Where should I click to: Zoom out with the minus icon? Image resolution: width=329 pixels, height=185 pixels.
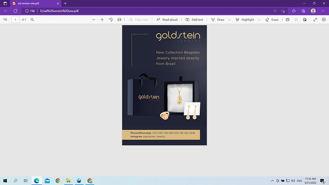click(x=93, y=20)
